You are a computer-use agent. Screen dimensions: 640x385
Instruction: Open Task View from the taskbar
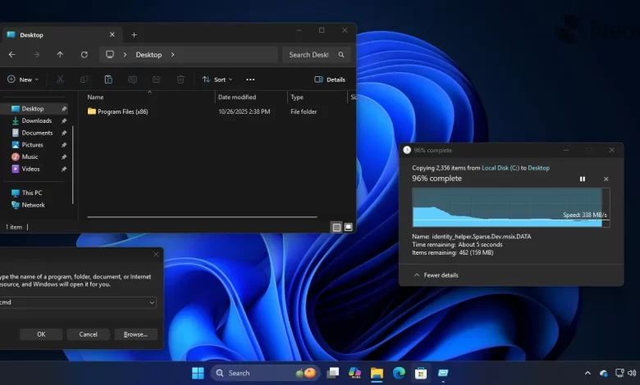pyautogui.click(x=332, y=373)
